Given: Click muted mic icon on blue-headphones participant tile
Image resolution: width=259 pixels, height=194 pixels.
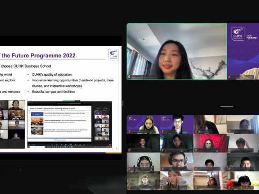Looking at the screenshot, I should point(129,169).
